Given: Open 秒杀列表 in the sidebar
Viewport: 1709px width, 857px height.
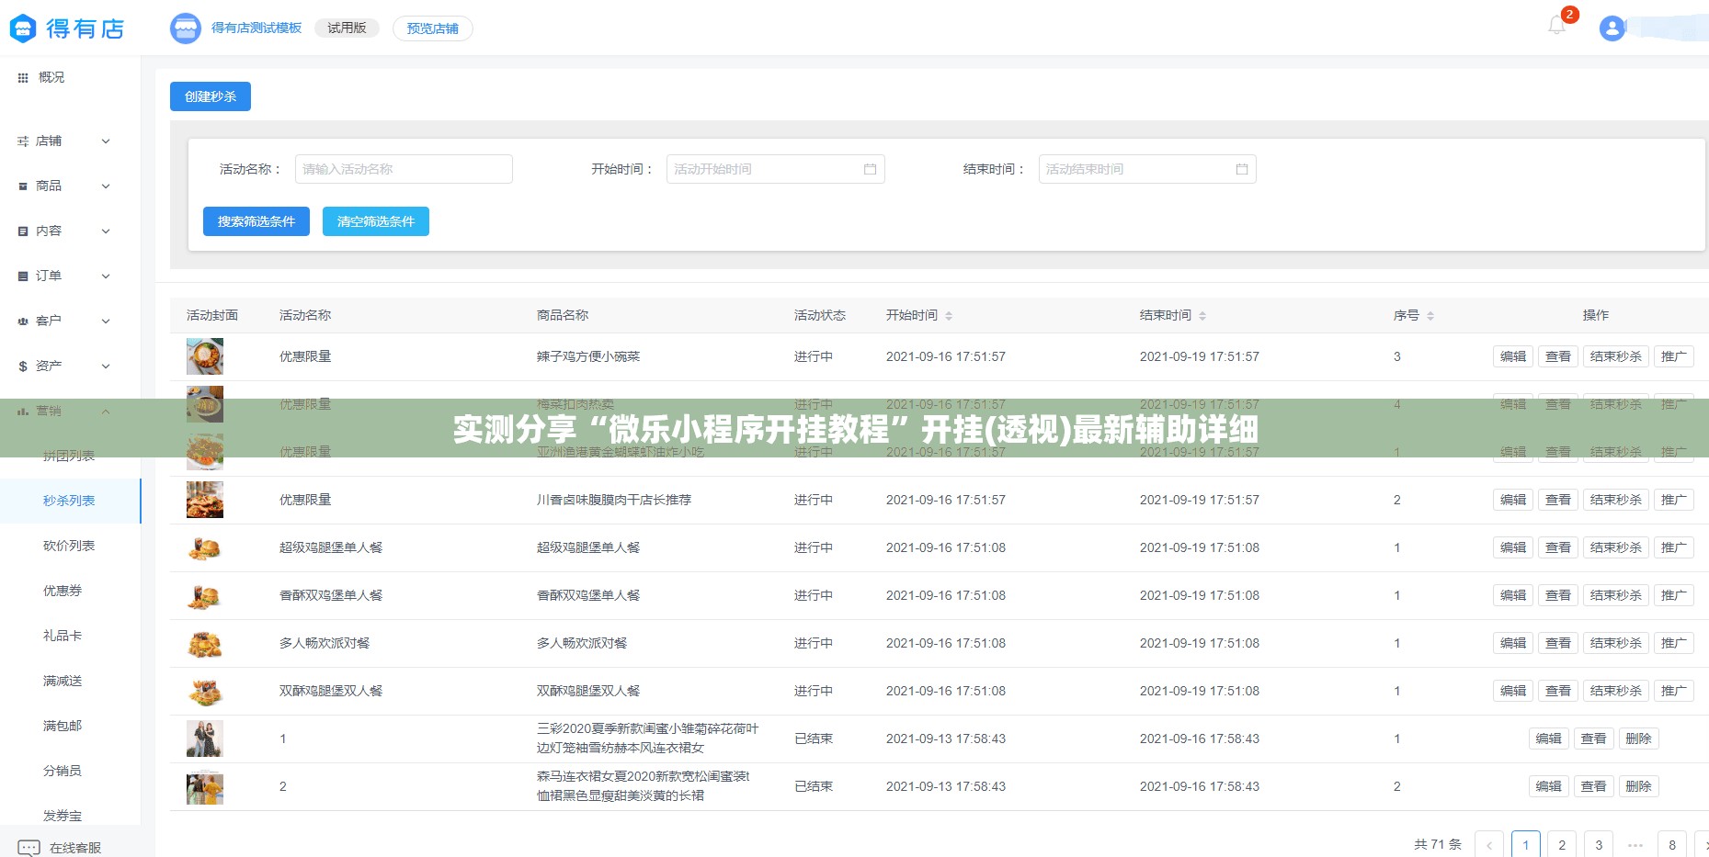Looking at the screenshot, I should point(69,501).
